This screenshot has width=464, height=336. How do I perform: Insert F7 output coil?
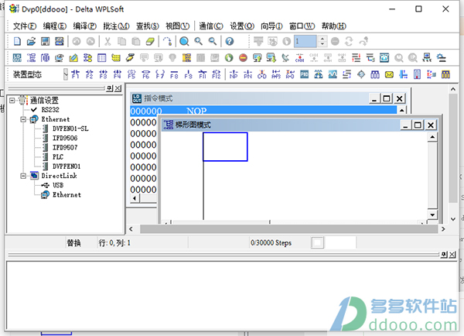[x=160, y=74]
